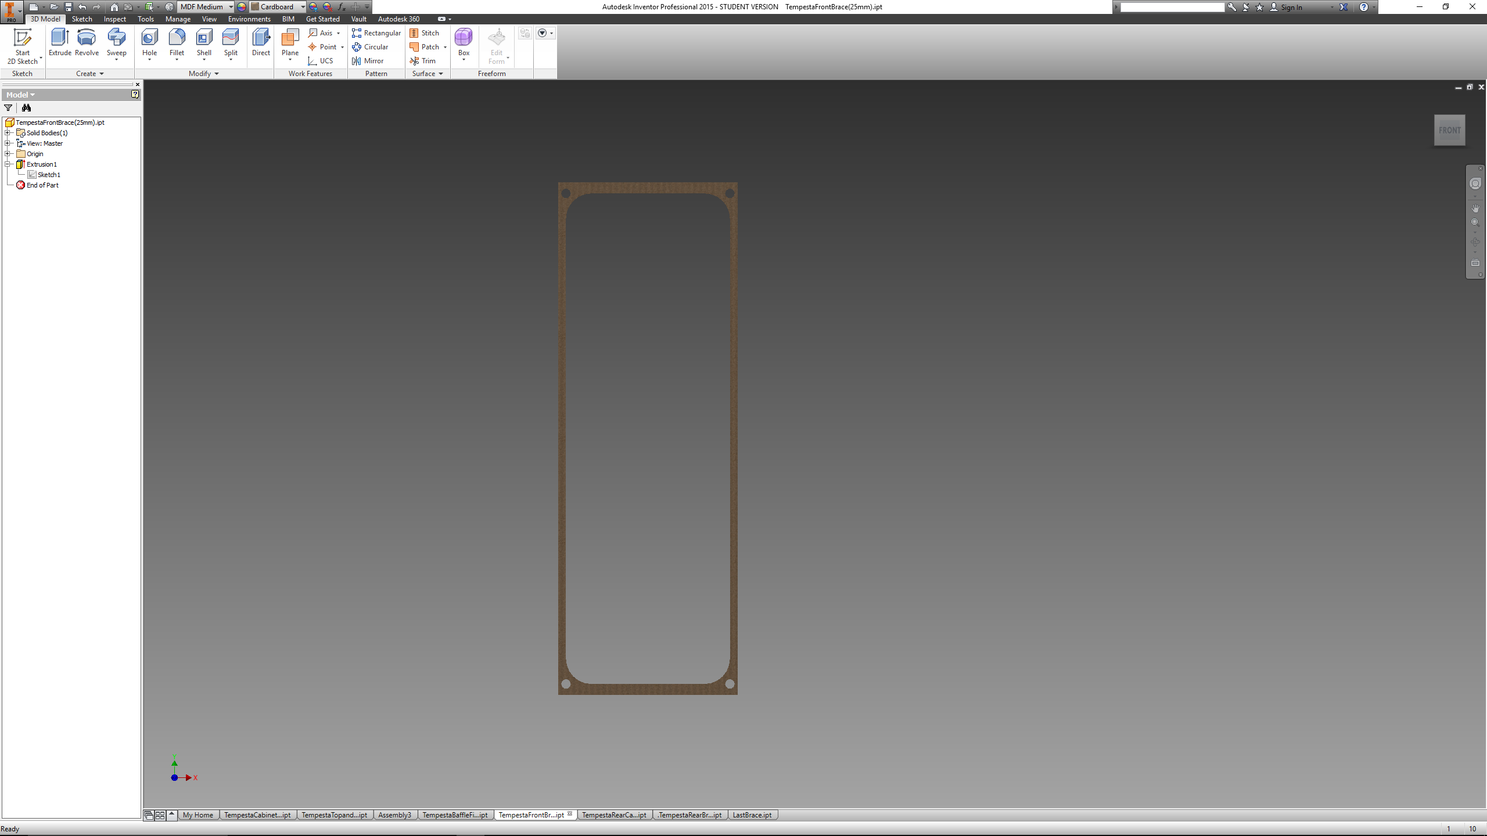Open the Manage ribbon tab
This screenshot has width=1487, height=836.
pyautogui.click(x=178, y=19)
